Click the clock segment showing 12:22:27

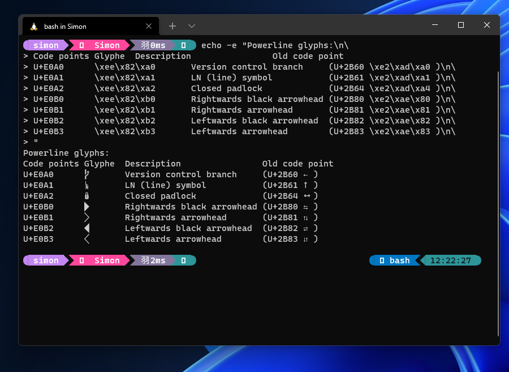[451, 260]
